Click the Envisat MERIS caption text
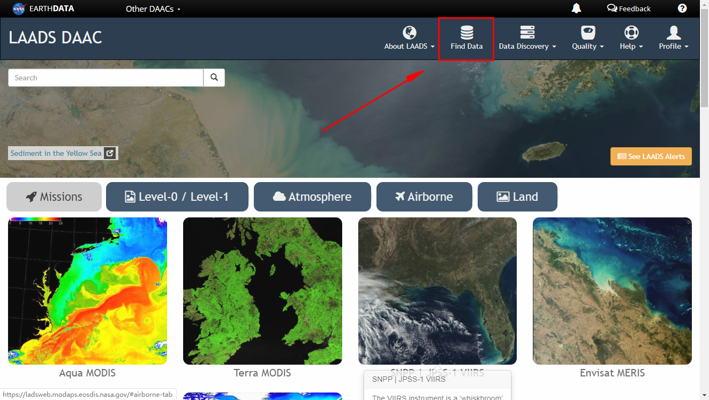This screenshot has height=400, width=709. click(612, 373)
